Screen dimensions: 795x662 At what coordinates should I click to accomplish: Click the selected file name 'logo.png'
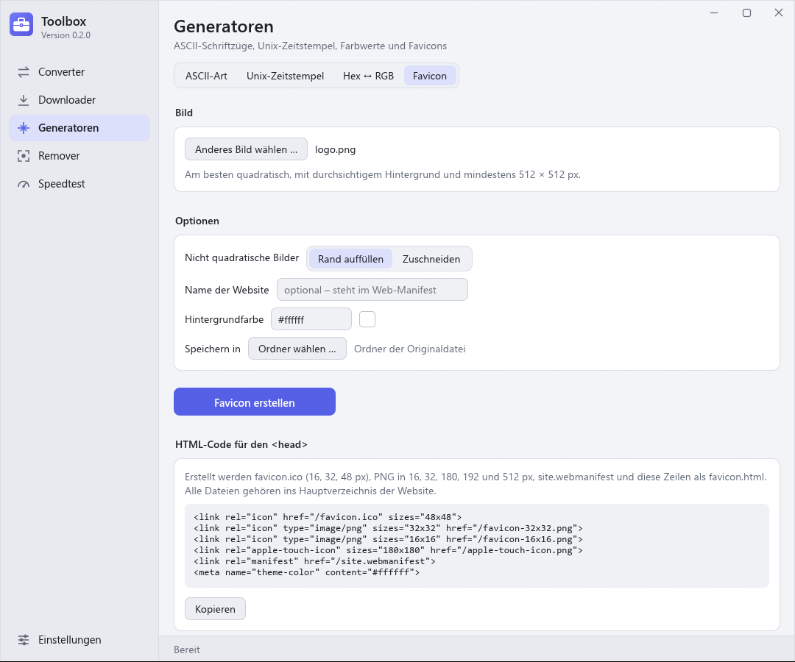[x=335, y=150]
